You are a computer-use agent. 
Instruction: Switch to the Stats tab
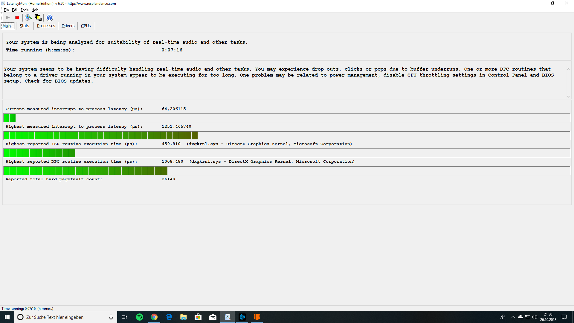coord(24,26)
